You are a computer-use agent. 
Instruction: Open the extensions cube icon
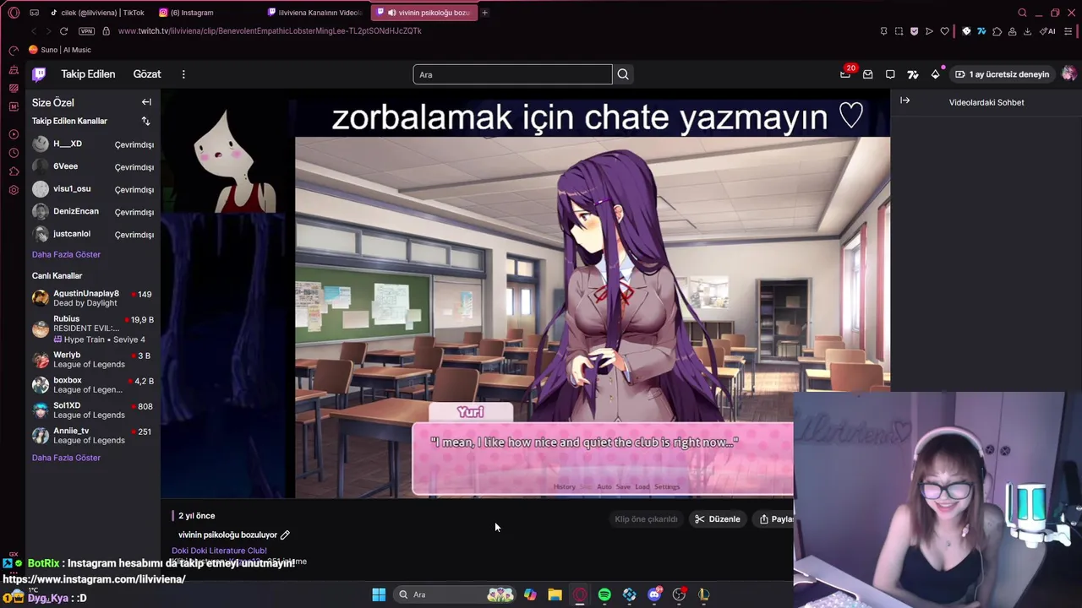pyautogui.click(x=997, y=31)
